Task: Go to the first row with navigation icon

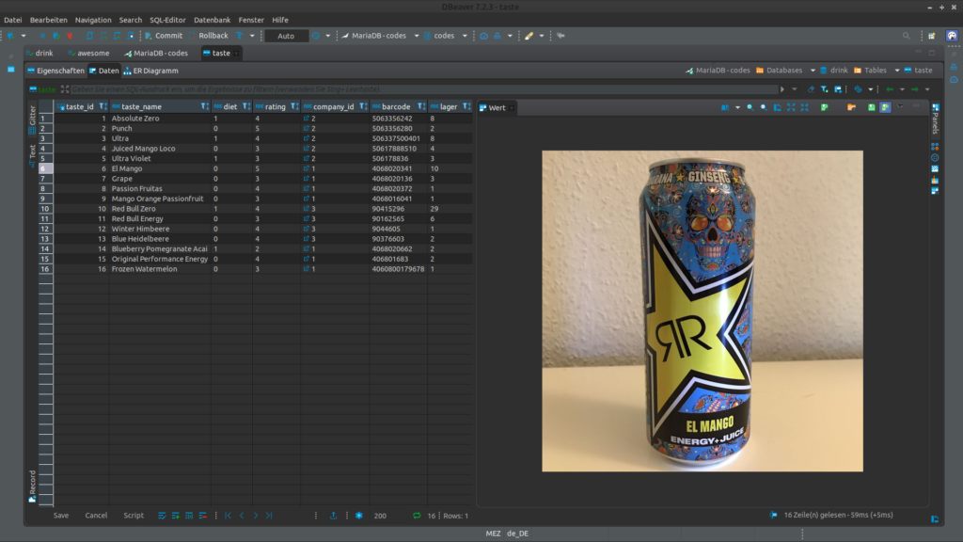Action: pos(228,516)
